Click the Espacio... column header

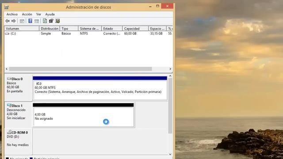(x=157, y=28)
